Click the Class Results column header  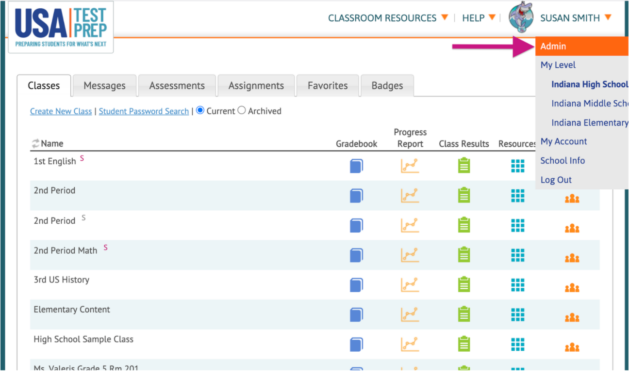pos(464,144)
